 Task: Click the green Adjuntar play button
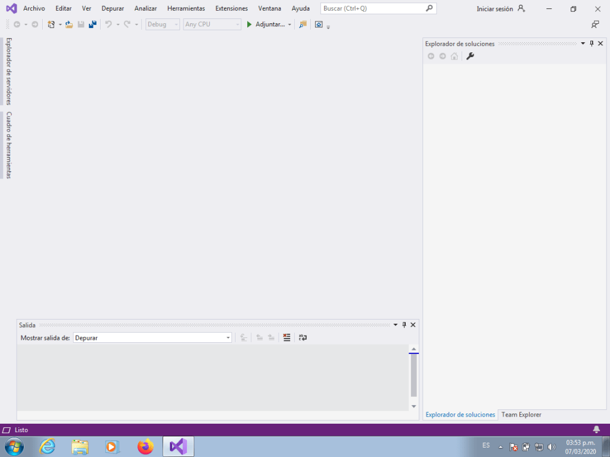(x=250, y=24)
